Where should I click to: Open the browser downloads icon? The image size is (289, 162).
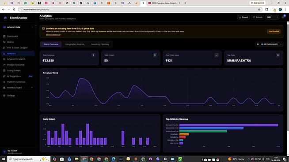click(x=274, y=10)
